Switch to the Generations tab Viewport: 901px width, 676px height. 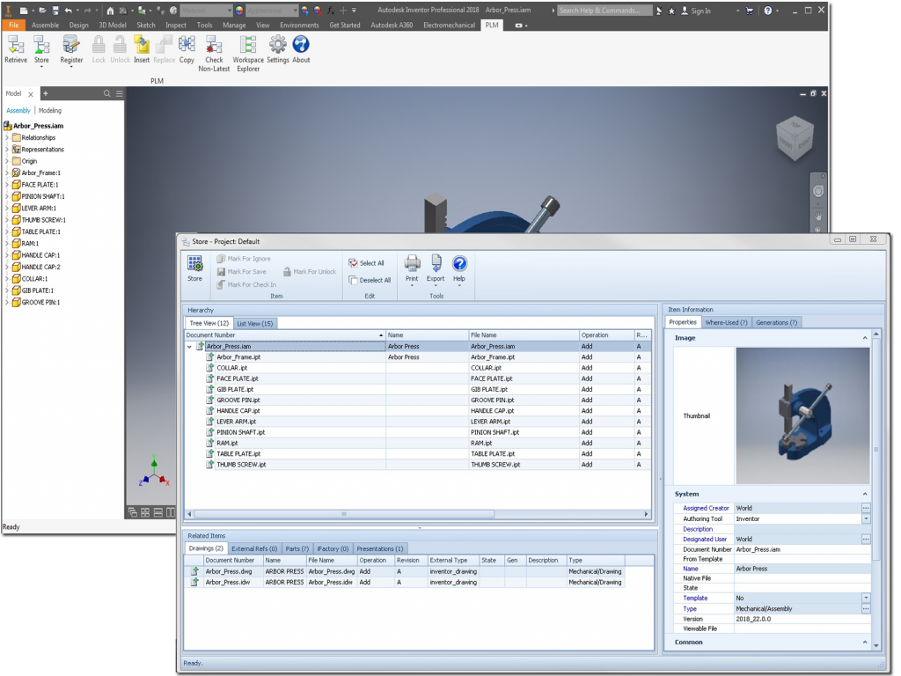776,322
